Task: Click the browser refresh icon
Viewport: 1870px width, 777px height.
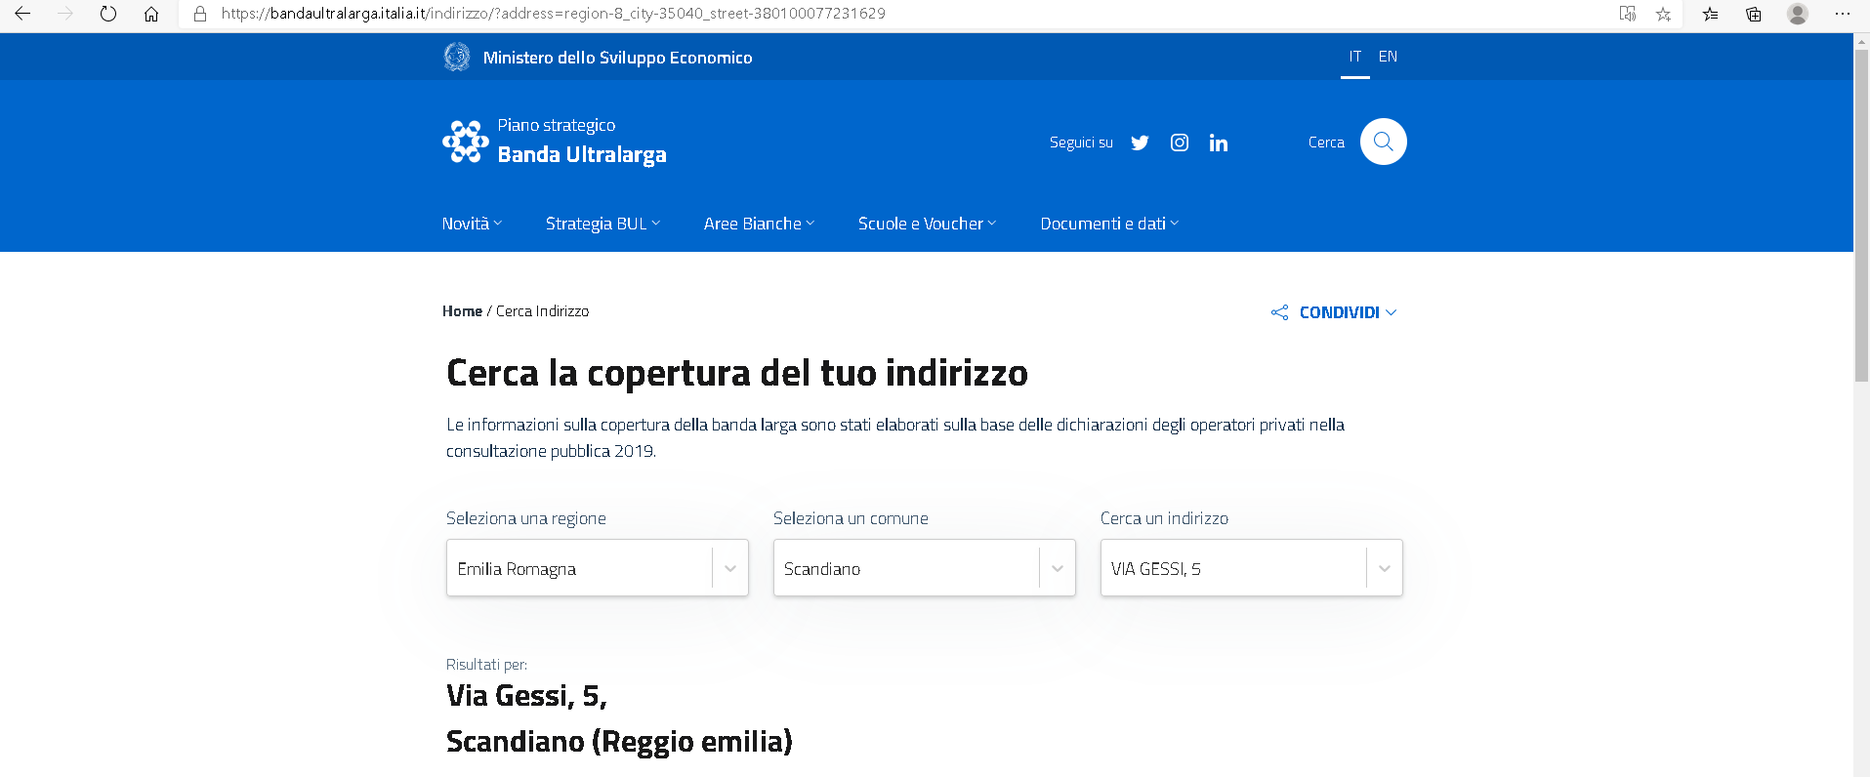Action: pyautogui.click(x=108, y=14)
